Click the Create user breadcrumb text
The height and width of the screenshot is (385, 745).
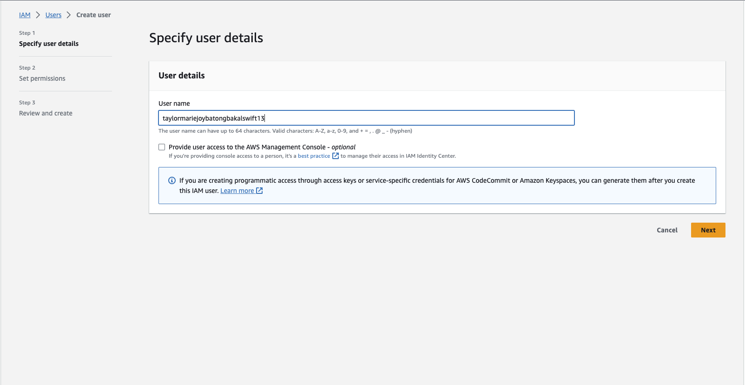click(x=93, y=15)
